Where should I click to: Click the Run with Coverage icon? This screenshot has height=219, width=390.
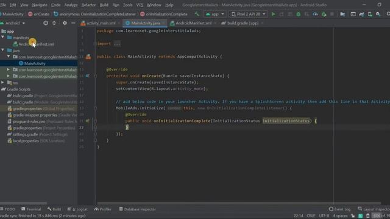tap(307, 14)
